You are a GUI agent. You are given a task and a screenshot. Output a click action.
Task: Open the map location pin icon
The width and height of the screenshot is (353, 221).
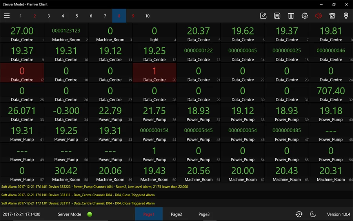point(346,16)
